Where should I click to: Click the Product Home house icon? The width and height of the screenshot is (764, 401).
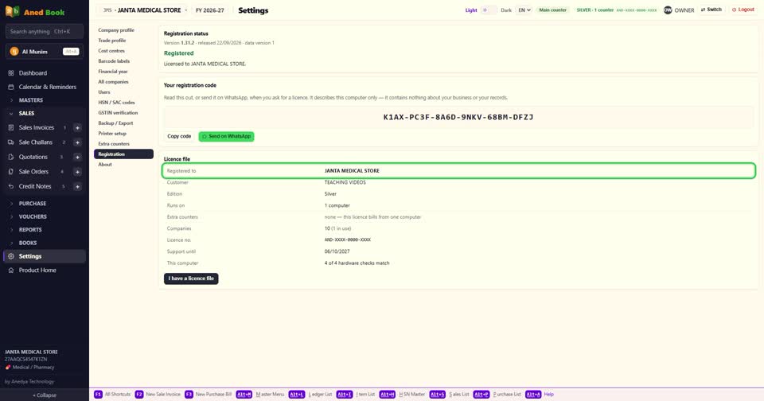click(x=11, y=270)
